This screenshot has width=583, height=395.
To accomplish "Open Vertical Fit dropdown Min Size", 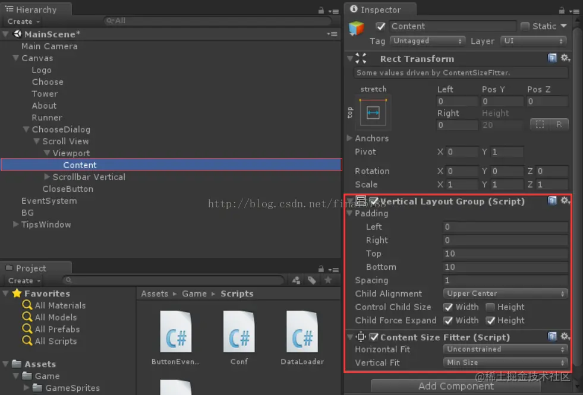I will 506,363.
